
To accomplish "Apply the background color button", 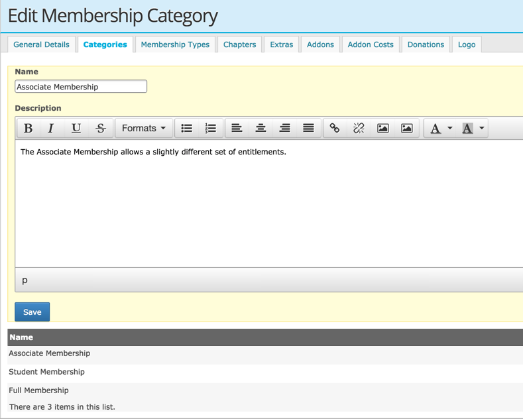I will [x=467, y=128].
